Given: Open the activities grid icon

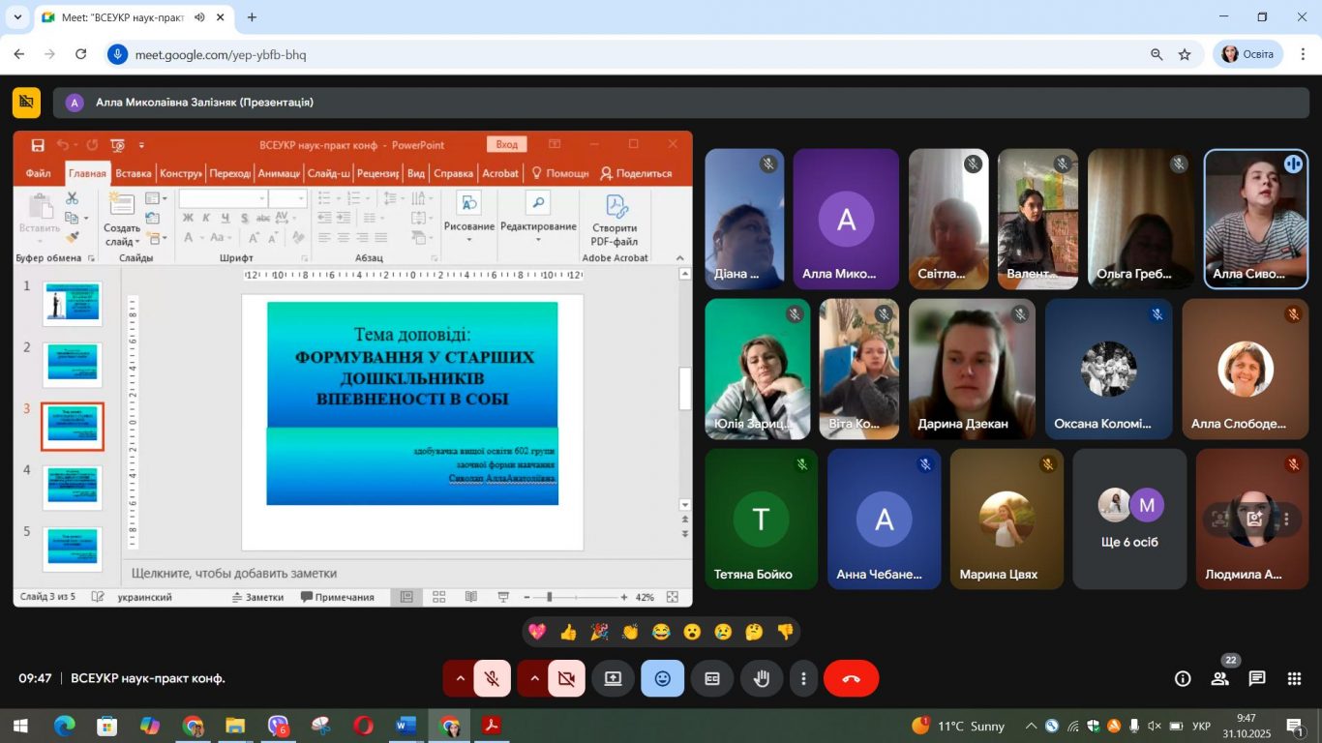Looking at the screenshot, I should pos(1294,678).
